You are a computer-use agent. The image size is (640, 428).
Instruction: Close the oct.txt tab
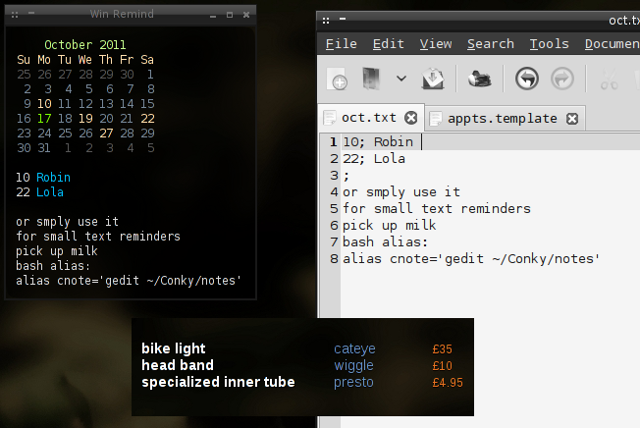coord(411,118)
